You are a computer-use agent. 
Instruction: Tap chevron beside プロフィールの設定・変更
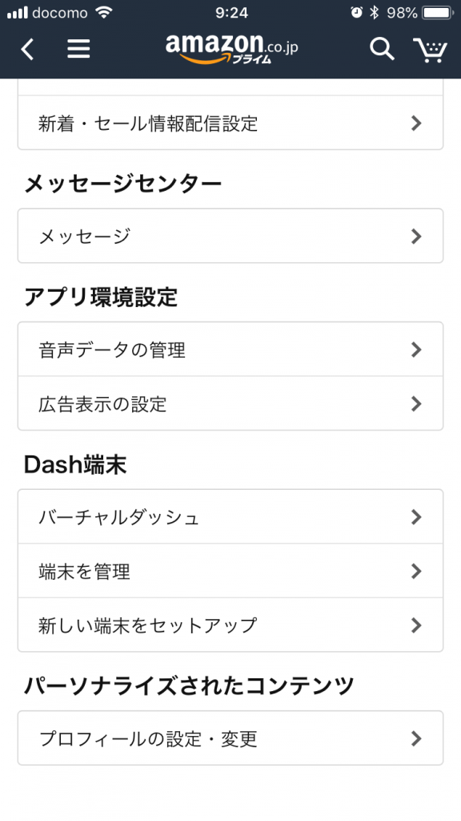(416, 738)
